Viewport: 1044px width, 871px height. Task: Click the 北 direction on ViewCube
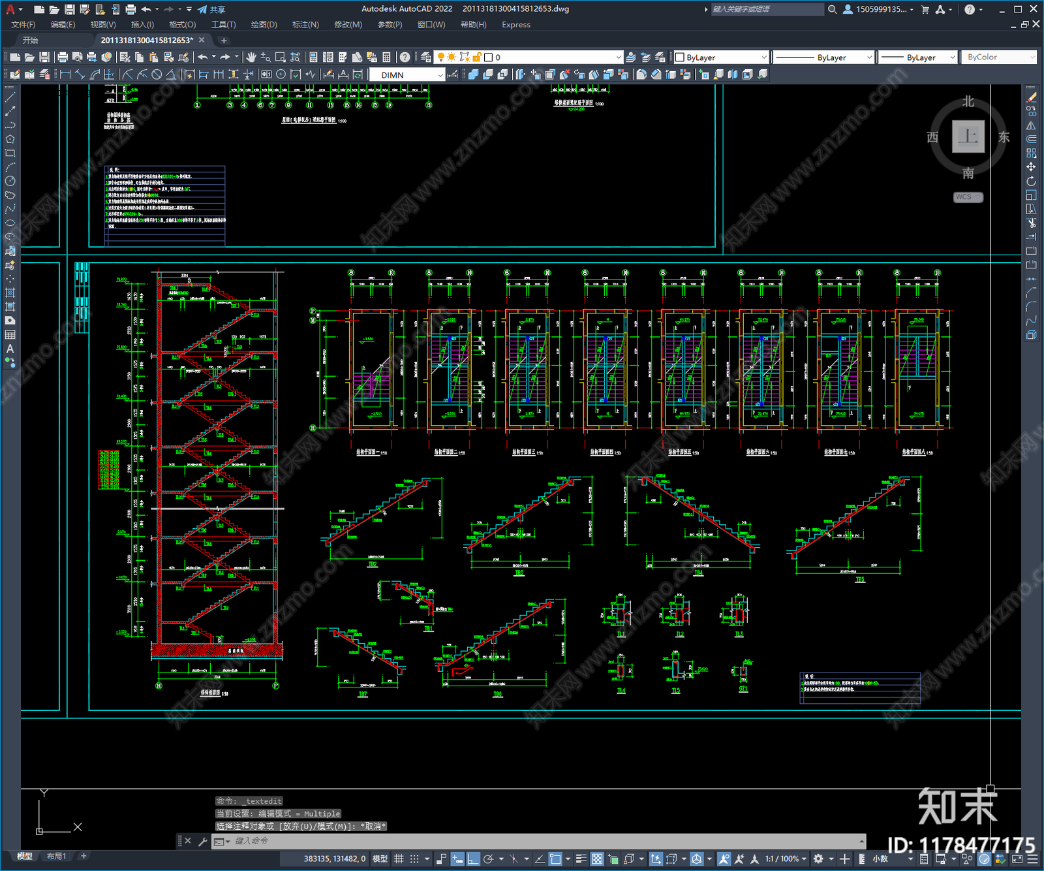pos(968,102)
